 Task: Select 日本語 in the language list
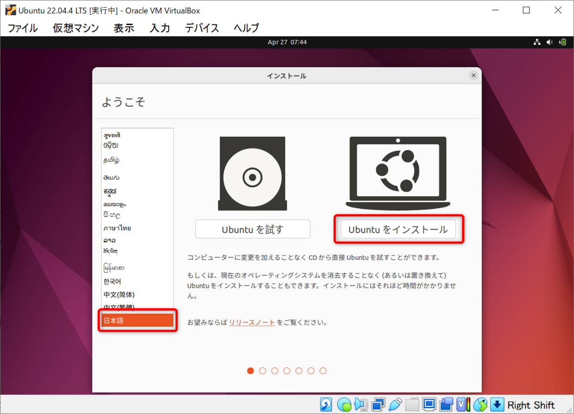click(138, 321)
